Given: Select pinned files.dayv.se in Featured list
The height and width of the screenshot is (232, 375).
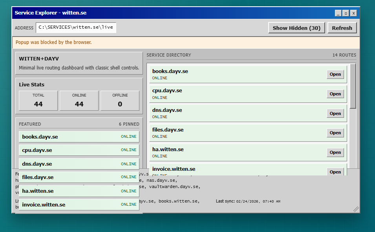Looking at the screenshot, I should pyautogui.click(x=79, y=177).
